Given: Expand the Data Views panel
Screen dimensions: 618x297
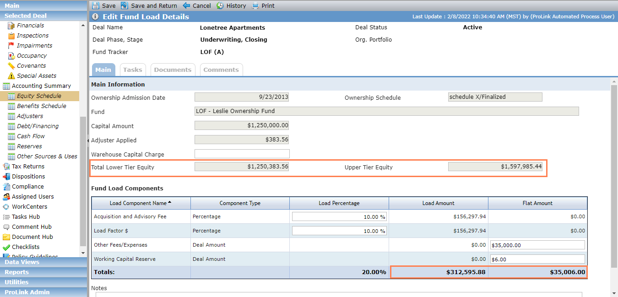Looking at the screenshot, I should 43,262.
